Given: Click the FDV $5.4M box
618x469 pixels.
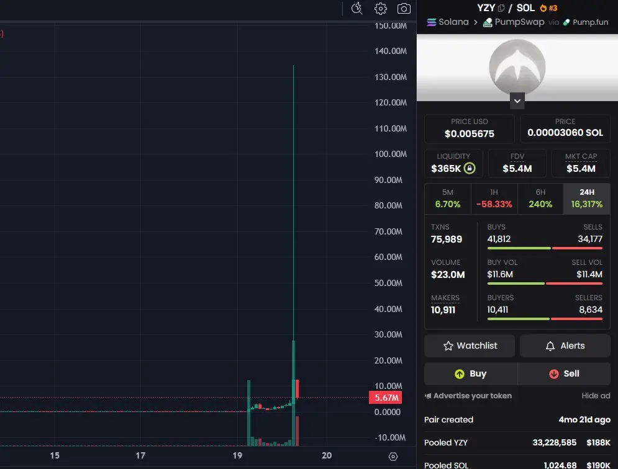Looking at the screenshot, I should point(517,163).
